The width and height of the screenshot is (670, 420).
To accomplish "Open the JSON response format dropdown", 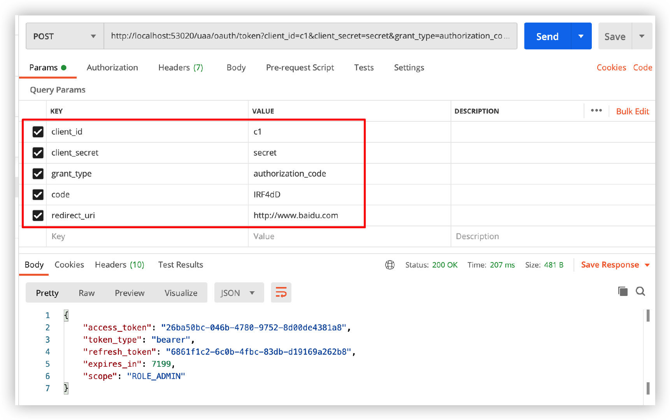I will (x=239, y=292).
